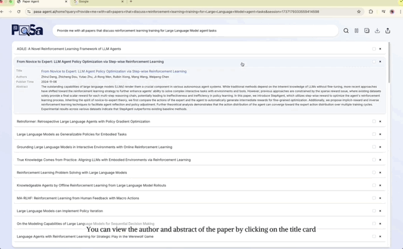This screenshot has width=403, height=249.
Task: Check the Grounding Large Language Models checkbox
Action: [x=374, y=147]
